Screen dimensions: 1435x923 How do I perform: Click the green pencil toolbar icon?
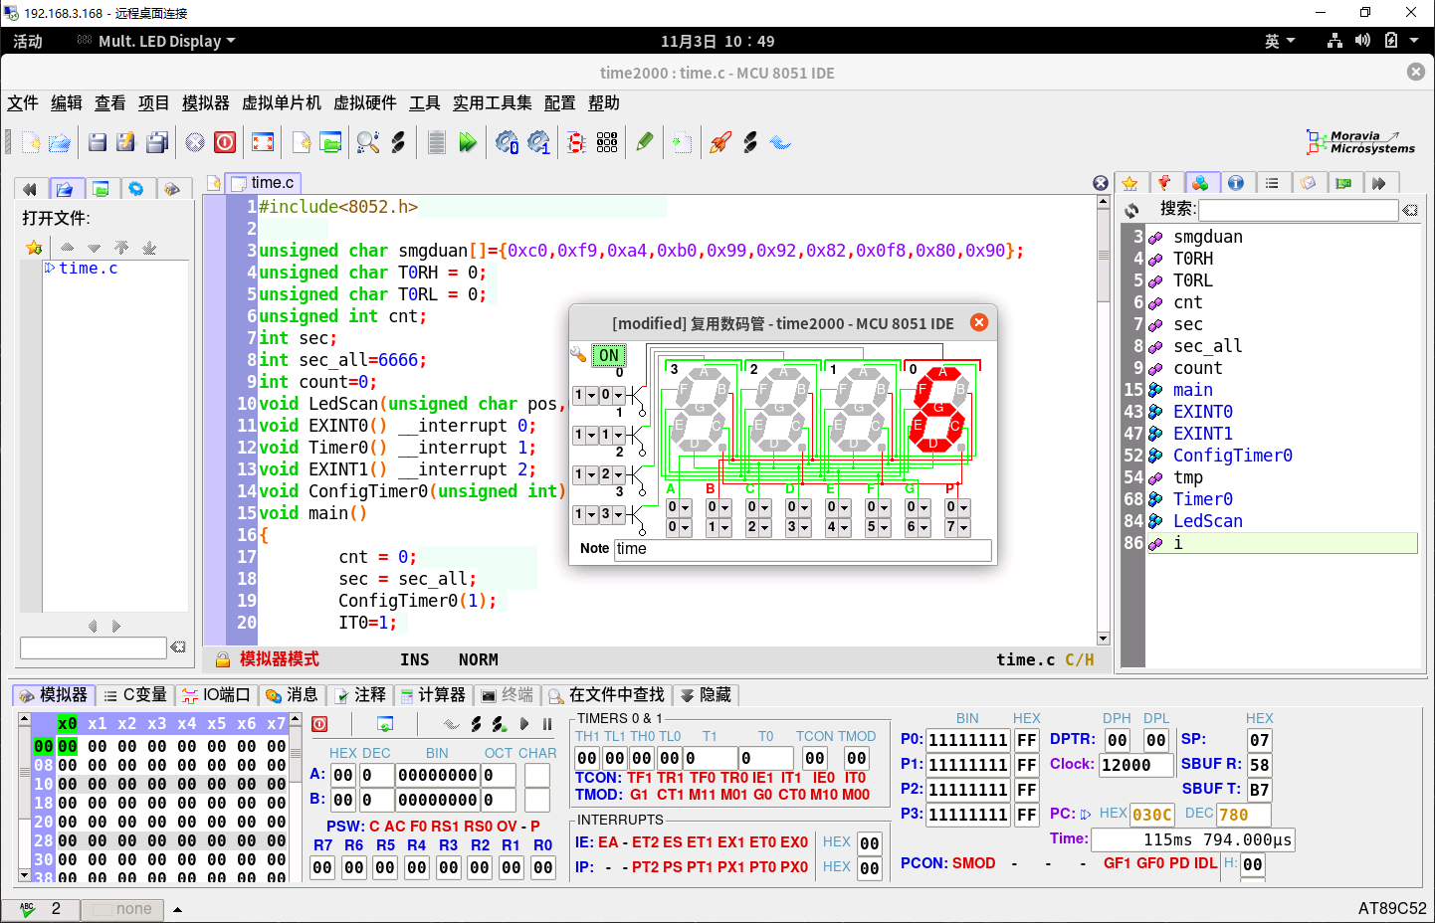[x=644, y=143]
